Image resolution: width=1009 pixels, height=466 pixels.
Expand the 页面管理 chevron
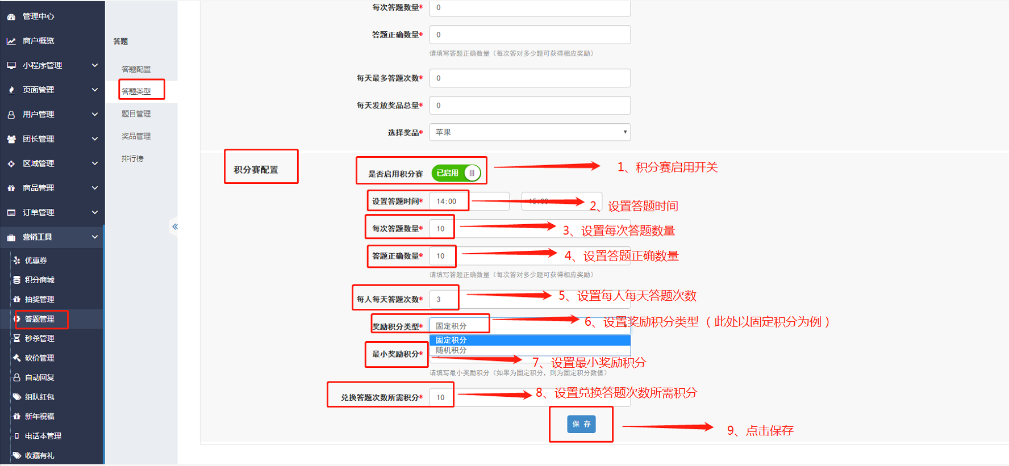point(95,90)
